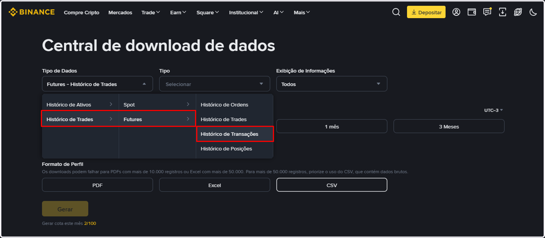
Task: Toggle dark mode moon icon
Action: (x=533, y=12)
